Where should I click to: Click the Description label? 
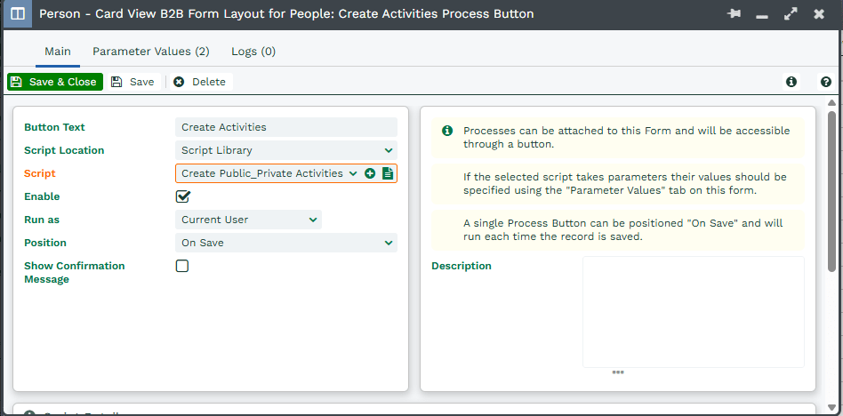click(462, 266)
